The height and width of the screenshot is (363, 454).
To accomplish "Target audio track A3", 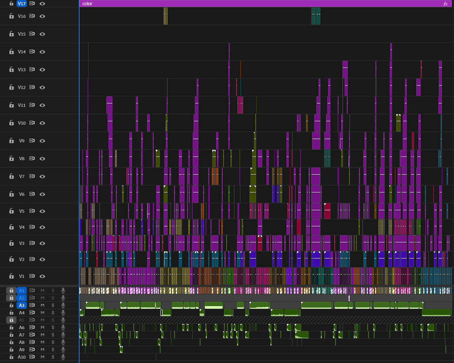I will point(22,305).
